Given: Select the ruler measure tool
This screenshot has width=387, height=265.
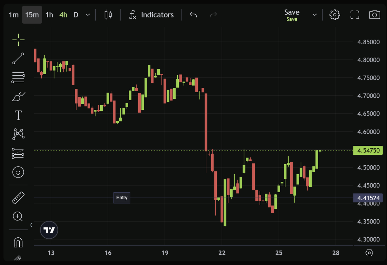Looking at the screenshot, I should (x=18, y=197).
